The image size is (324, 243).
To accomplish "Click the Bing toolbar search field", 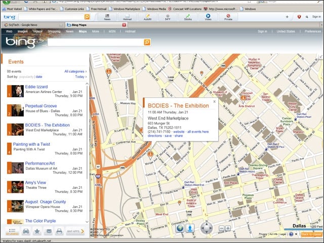I will click(51, 17).
